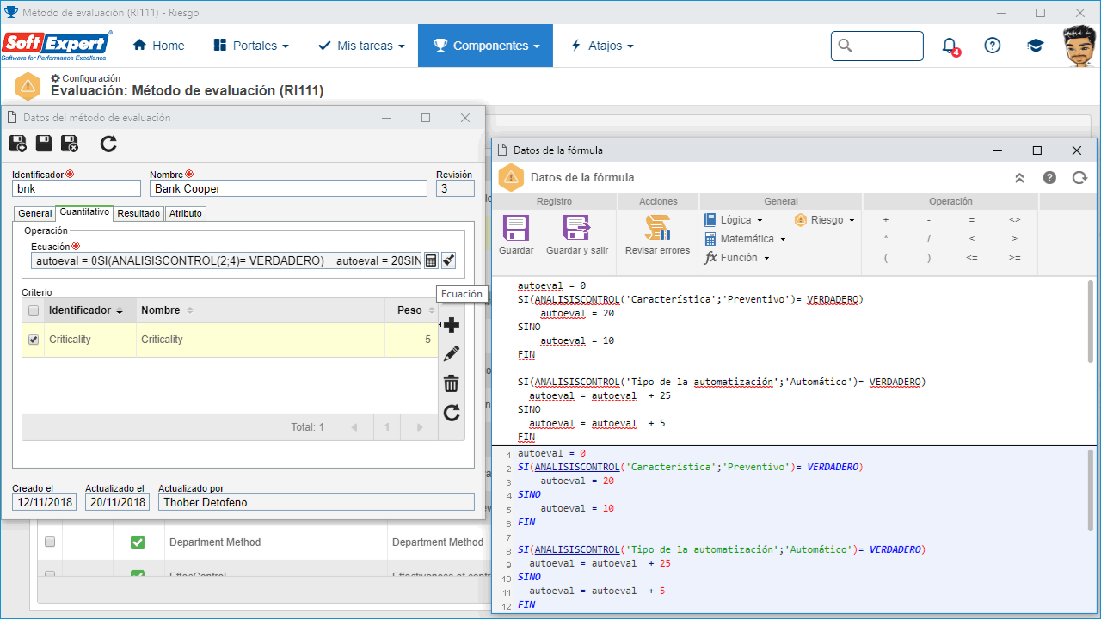Open the Mis tareas menu
The image size is (1101, 619).
(361, 46)
